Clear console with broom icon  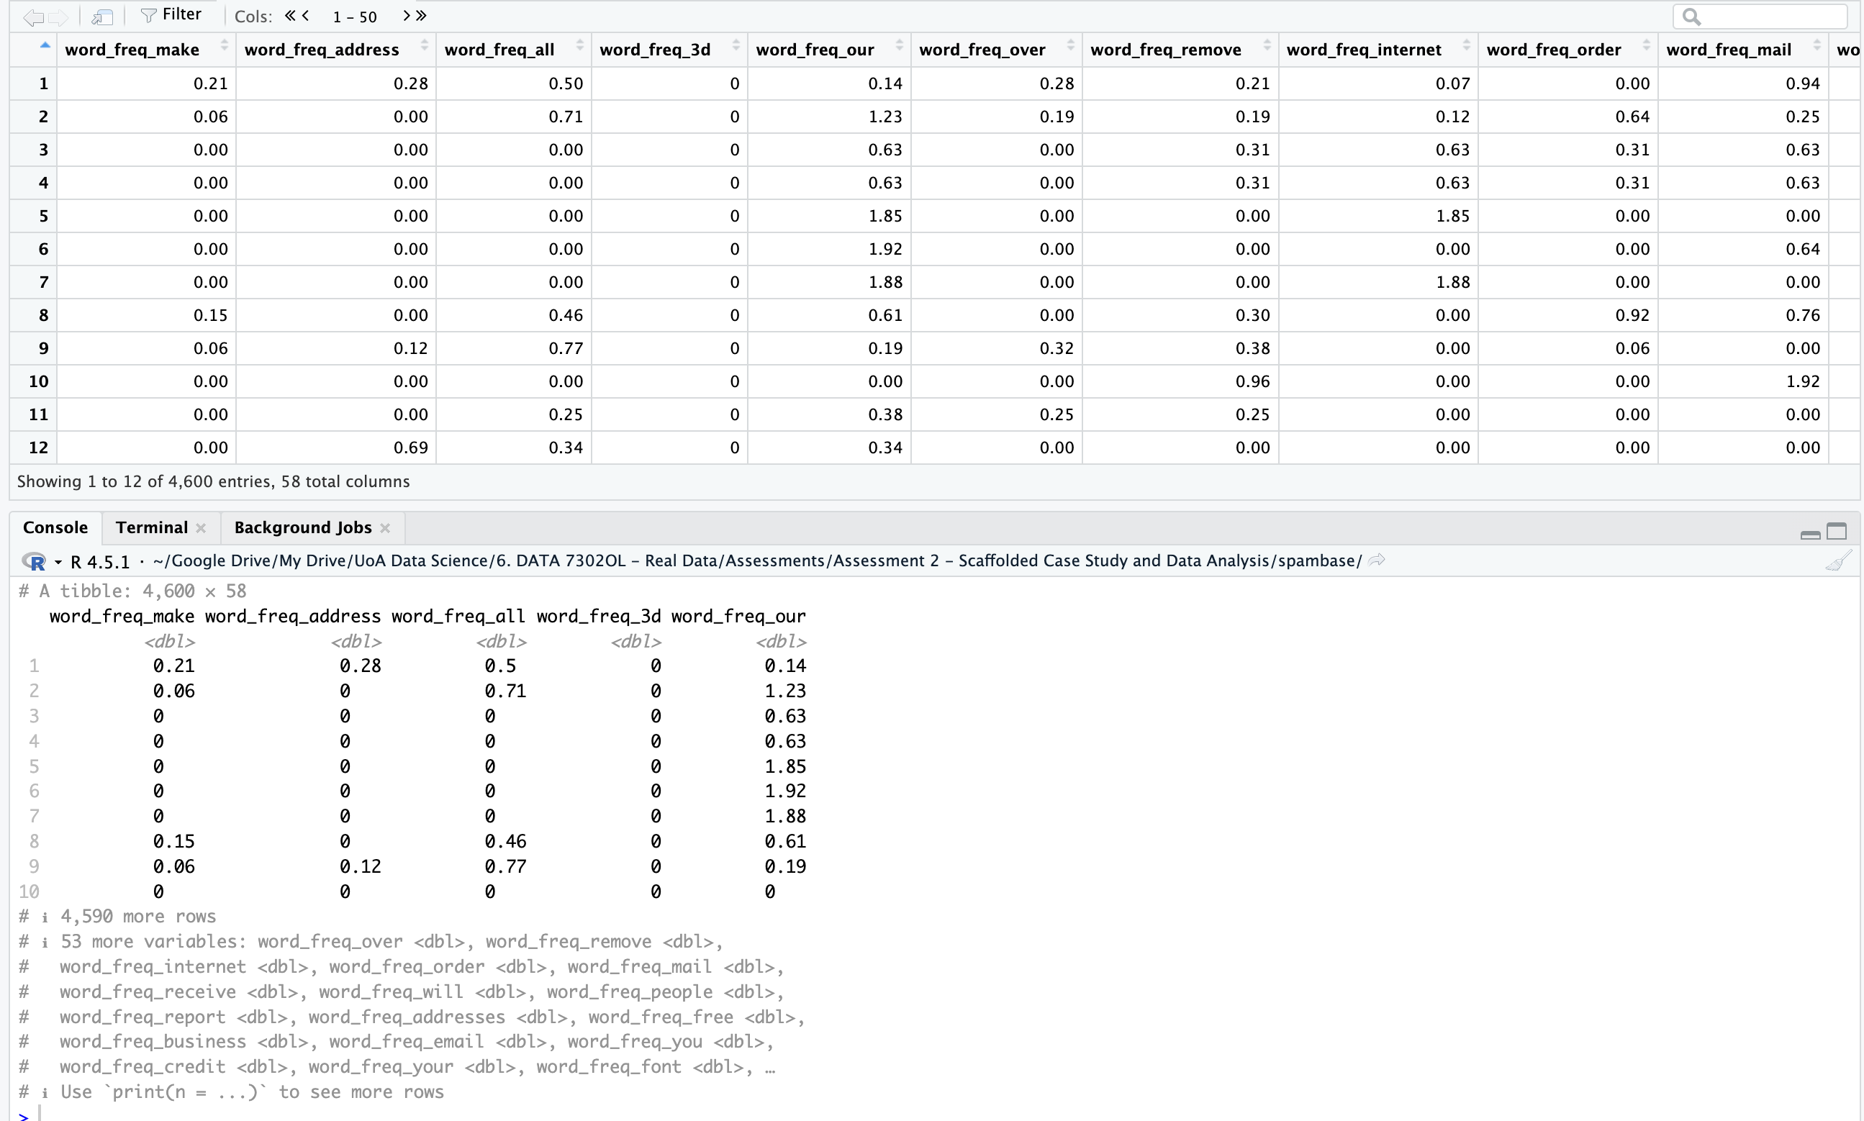click(1837, 561)
